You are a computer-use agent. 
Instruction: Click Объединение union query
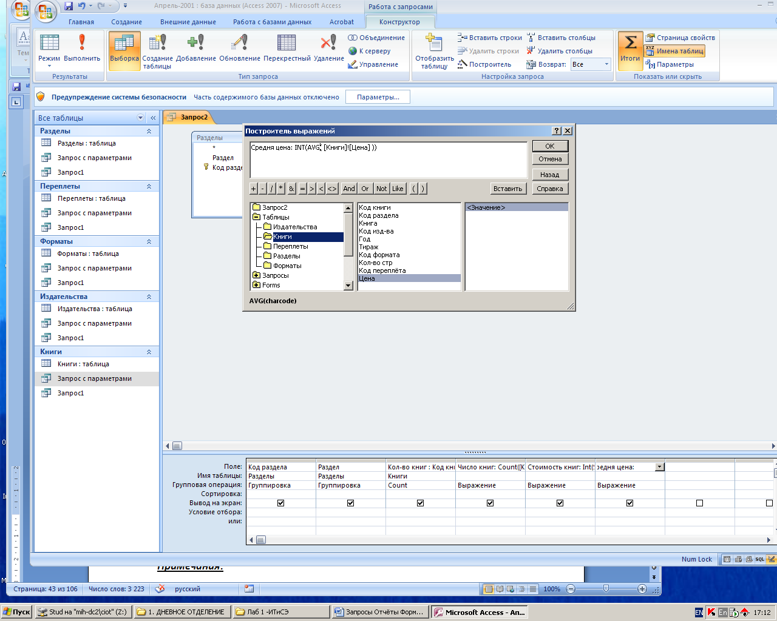tap(376, 38)
